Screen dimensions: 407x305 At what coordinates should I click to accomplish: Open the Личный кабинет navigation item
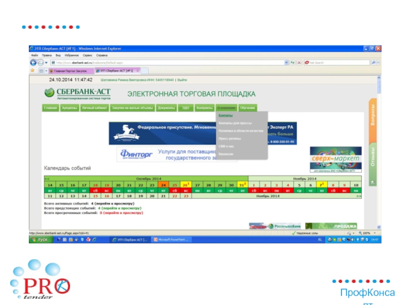click(x=95, y=108)
